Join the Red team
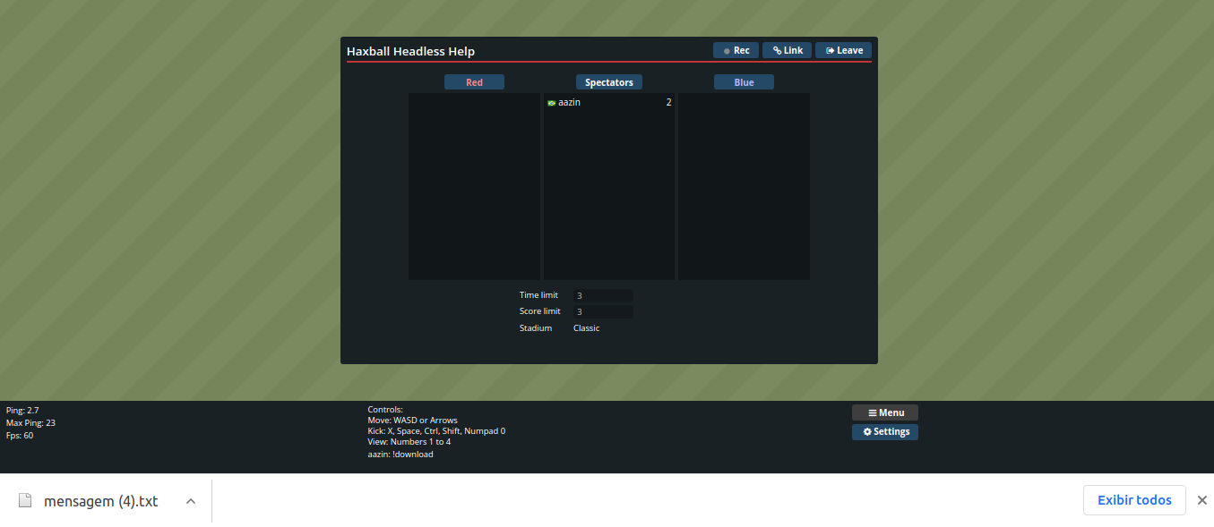Image resolution: width=1214 pixels, height=527 pixels. click(474, 81)
